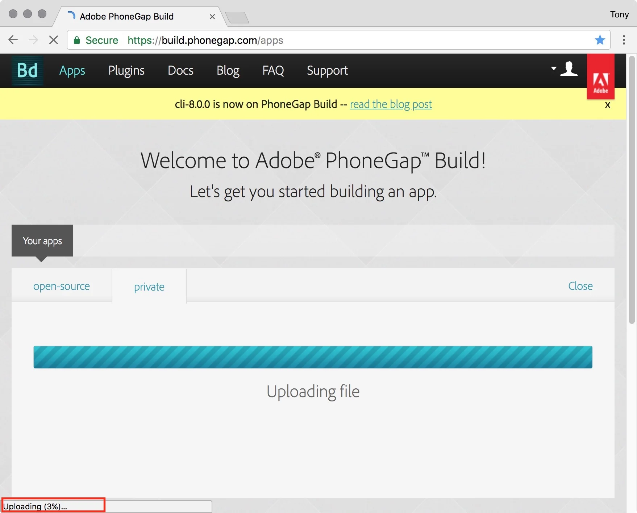Open the Chrome three-dot menu

(x=624, y=40)
